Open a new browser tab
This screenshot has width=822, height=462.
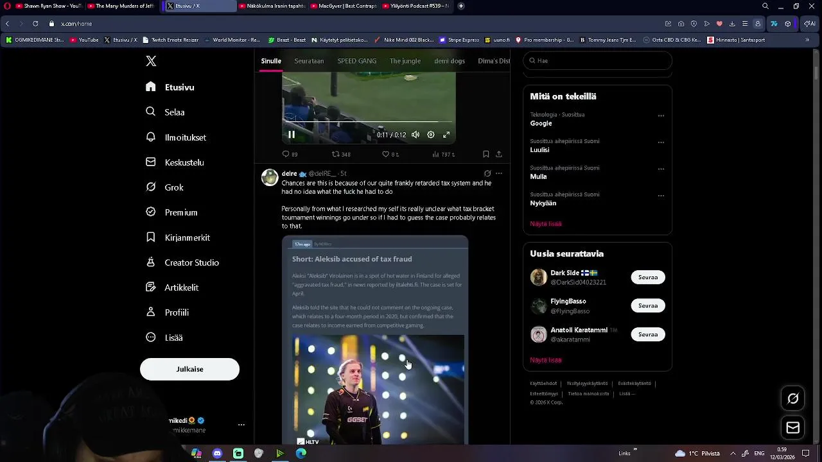[x=461, y=6]
